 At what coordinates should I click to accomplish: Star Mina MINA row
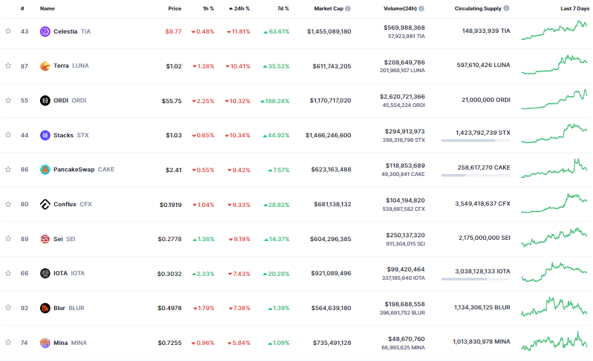8,342
